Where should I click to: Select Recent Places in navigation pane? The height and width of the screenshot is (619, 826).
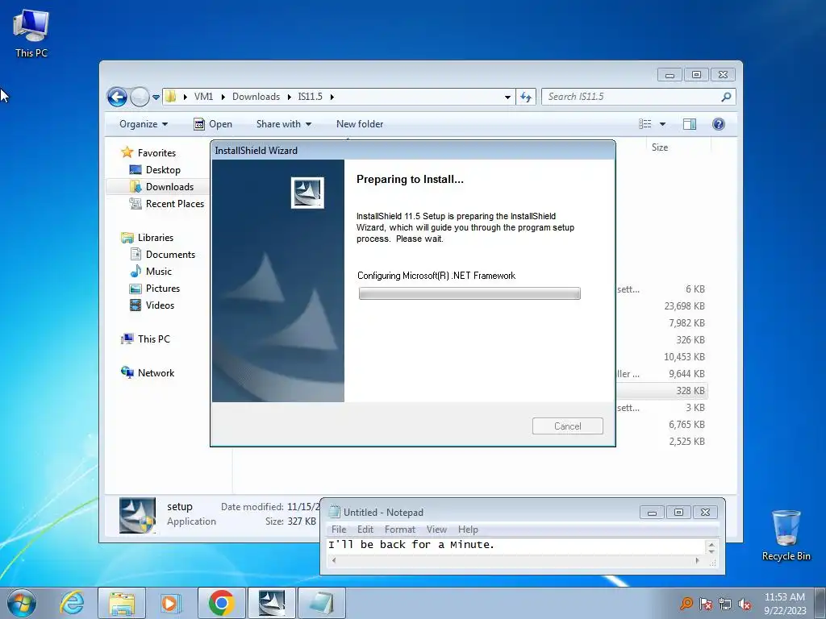click(x=174, y=204)
